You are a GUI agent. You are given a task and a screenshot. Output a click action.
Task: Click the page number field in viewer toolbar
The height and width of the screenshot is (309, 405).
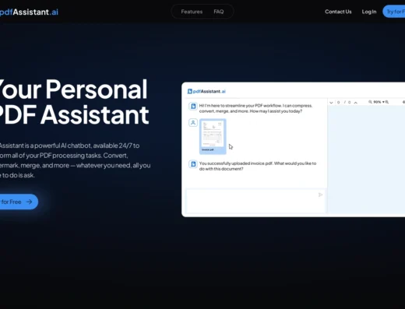338,103
